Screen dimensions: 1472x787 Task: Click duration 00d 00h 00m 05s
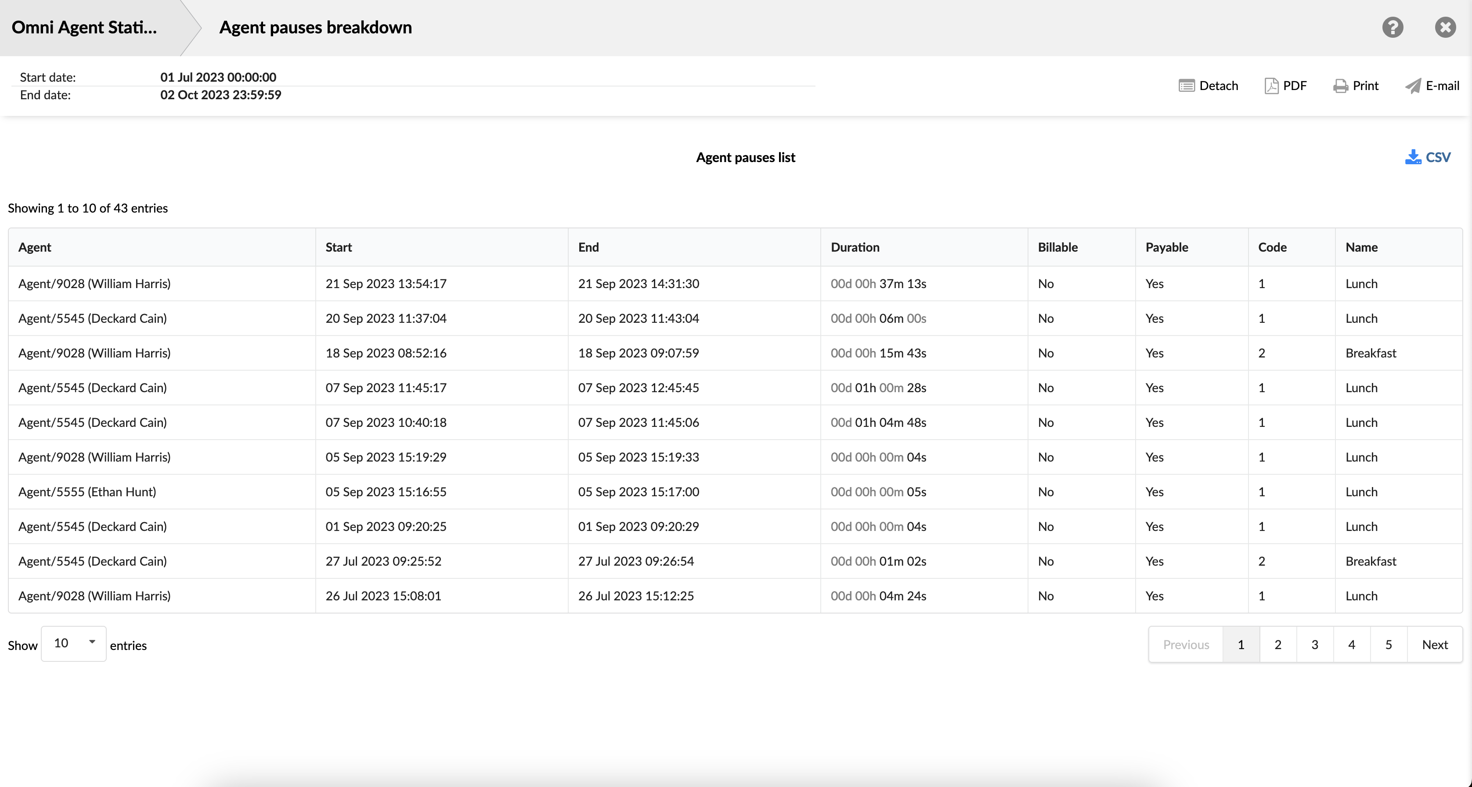click(878, 492)
